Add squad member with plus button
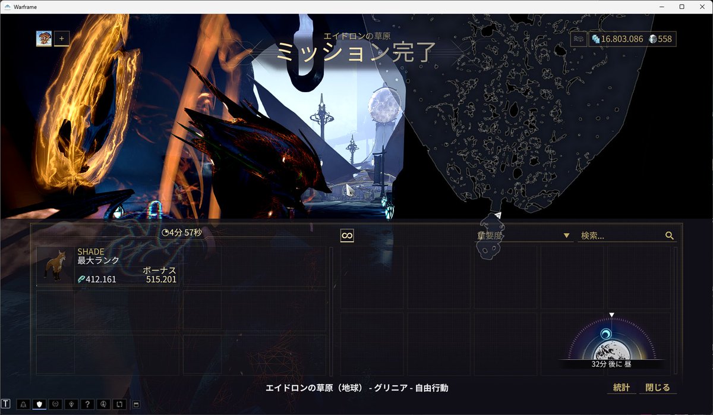The width and height of the screenshot is (713, 415). coord(62,39)
